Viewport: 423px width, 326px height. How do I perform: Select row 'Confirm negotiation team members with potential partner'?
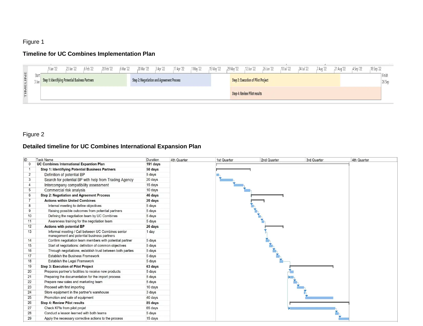[97, 241]
